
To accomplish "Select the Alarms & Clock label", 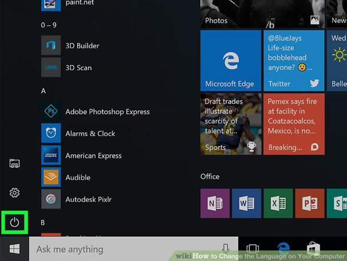I will coord(90,133).
